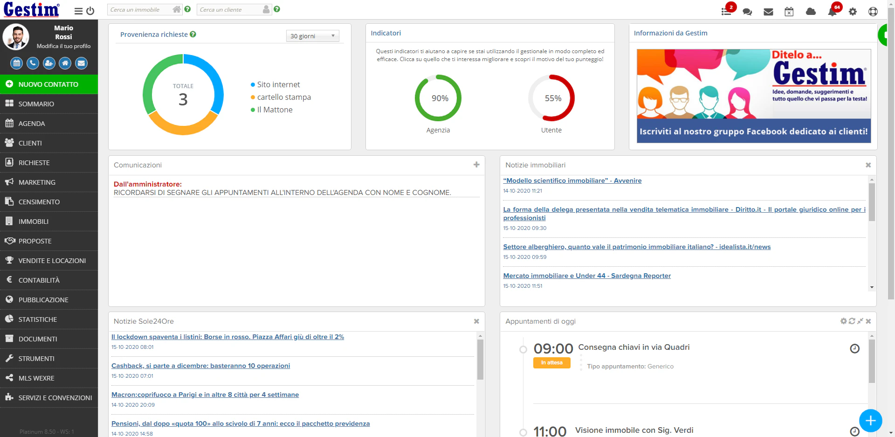Viewport: 895px width, 437px height.
Task: Select the phone icon under Mario Rossi's profile
Action: pos(32,63)
